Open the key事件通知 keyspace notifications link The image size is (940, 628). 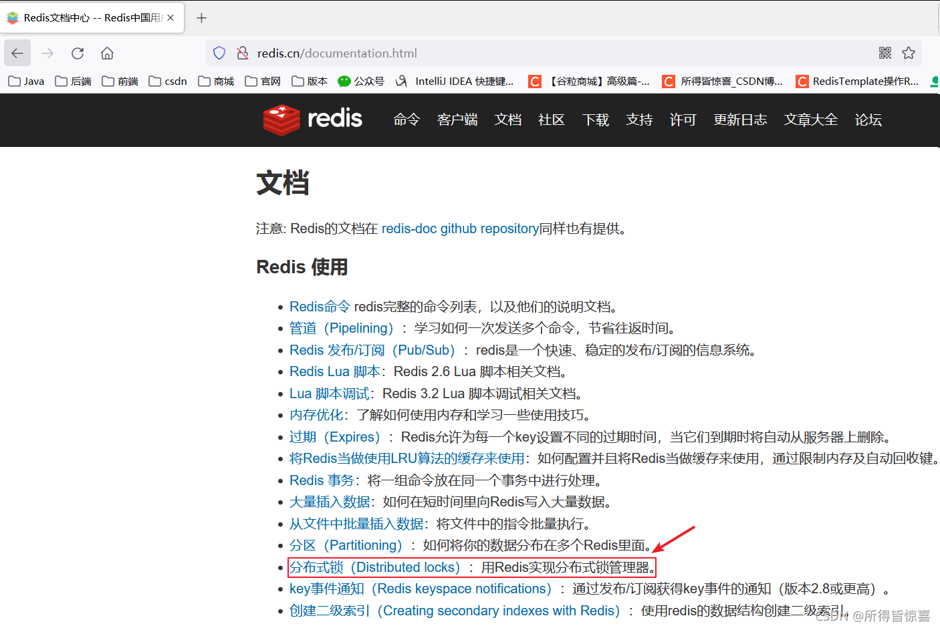[421, 589]
